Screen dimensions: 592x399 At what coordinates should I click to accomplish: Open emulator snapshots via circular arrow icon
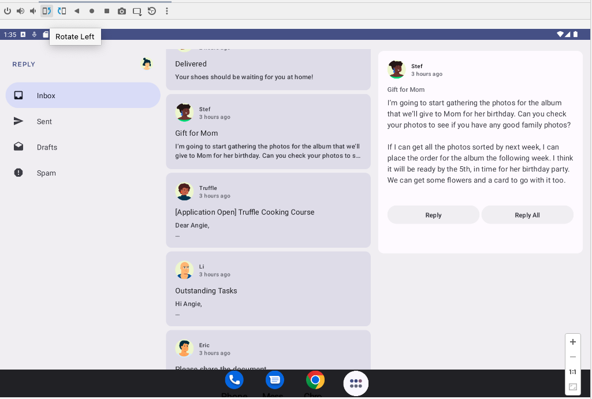152,10
